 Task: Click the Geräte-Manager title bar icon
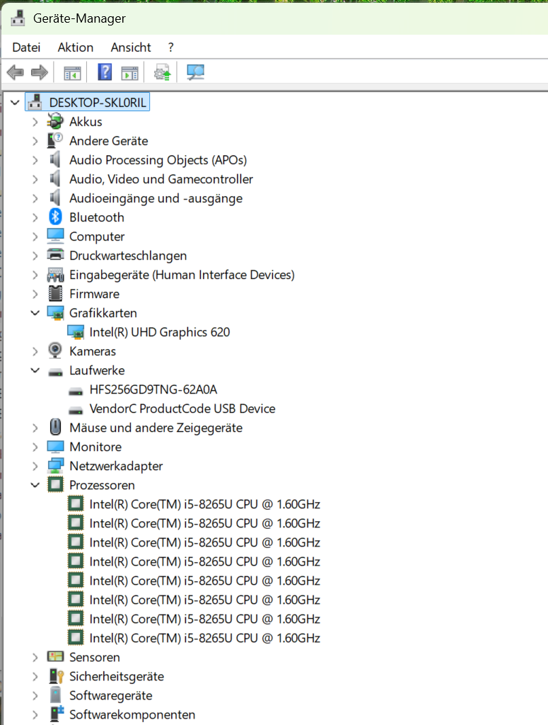[18, 18]
